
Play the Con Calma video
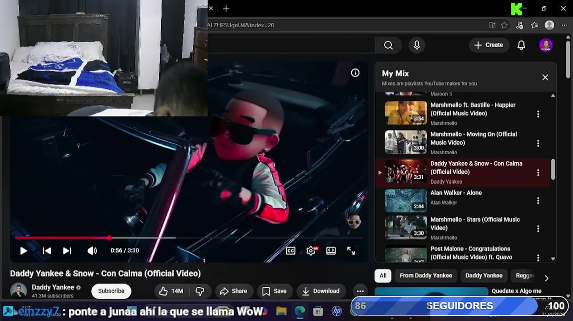click(x=24, y=251)
